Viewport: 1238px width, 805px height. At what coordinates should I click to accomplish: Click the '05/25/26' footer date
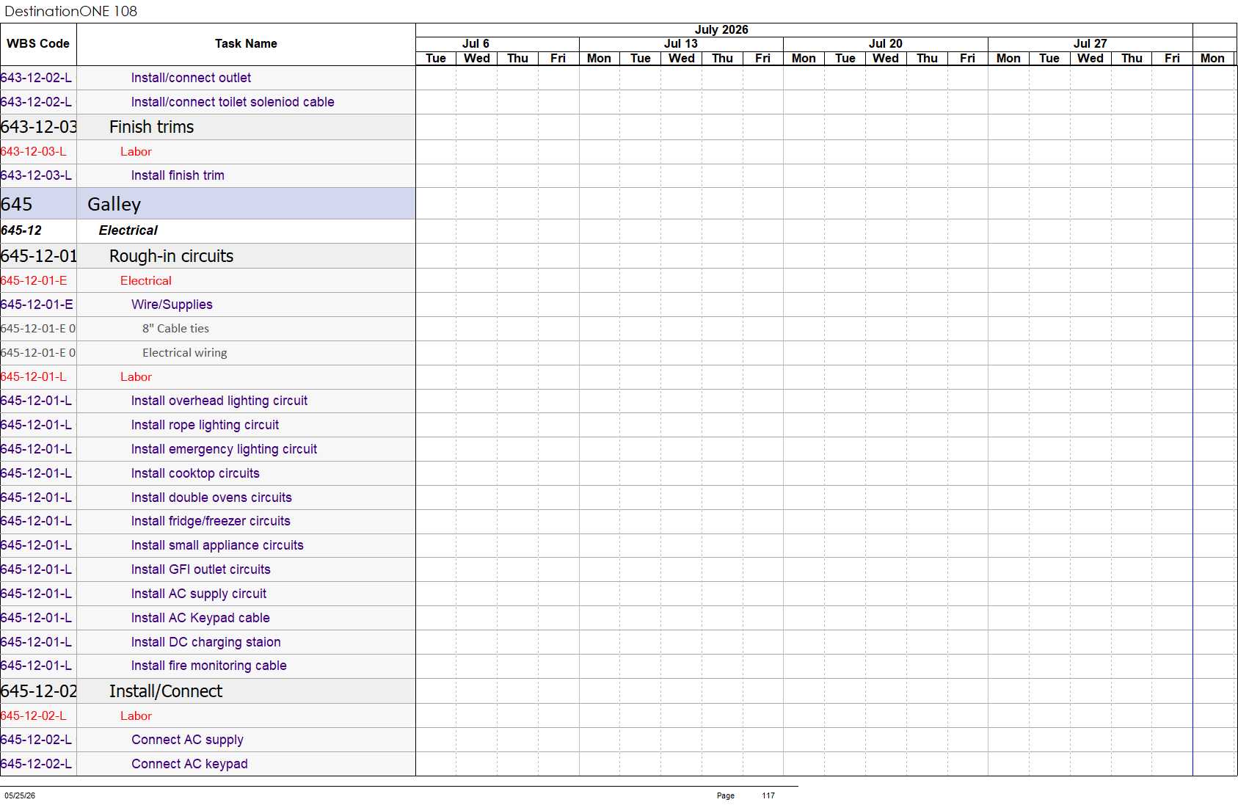tap(20, 795)
